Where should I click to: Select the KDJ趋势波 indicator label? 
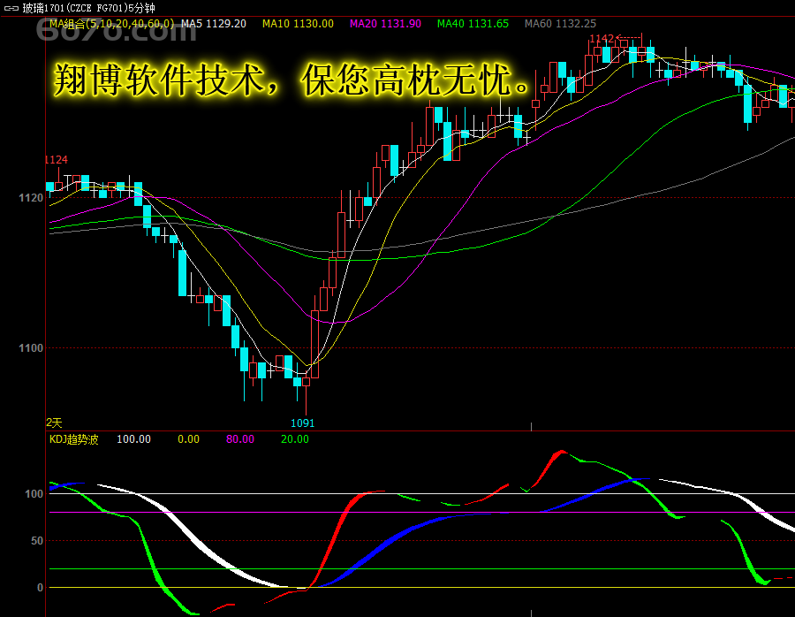coord(73,439)
